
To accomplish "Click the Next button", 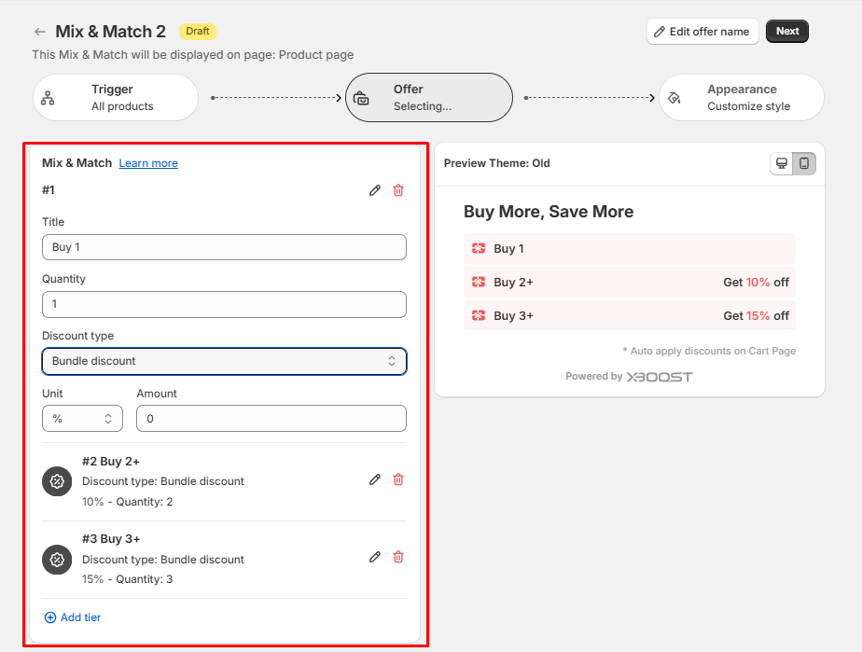I will tap(787, 32).
